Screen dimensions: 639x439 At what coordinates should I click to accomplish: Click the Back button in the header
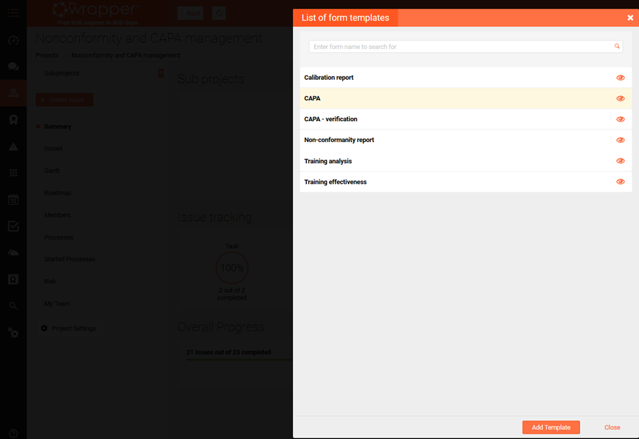point(190,13)
